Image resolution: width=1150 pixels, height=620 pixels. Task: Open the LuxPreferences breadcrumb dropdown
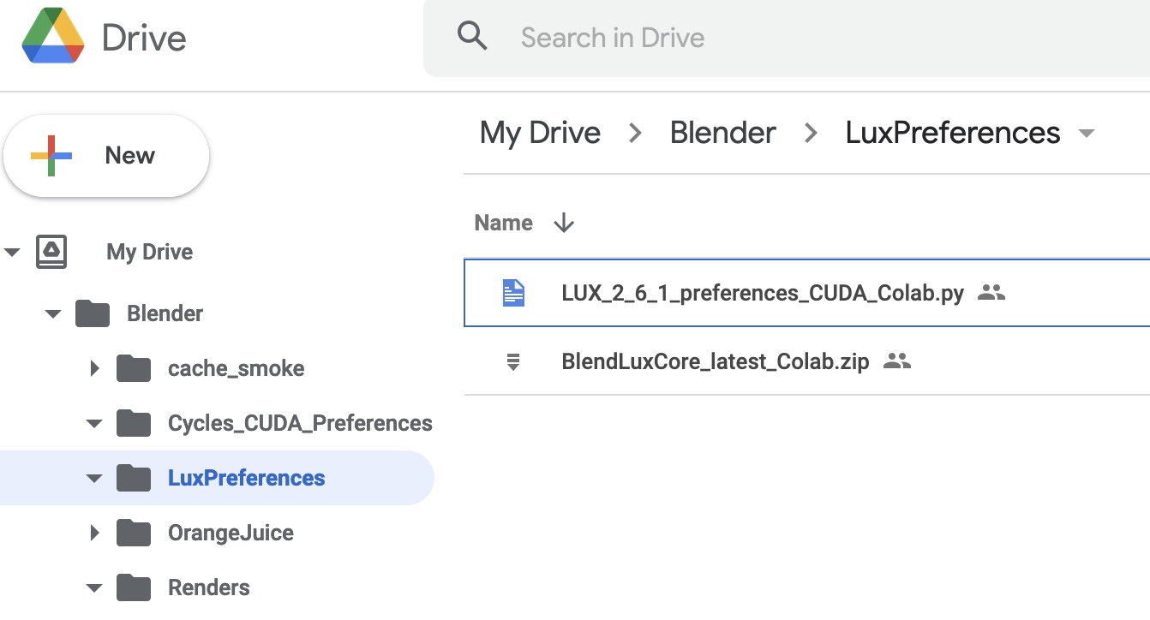[1087, 134]
